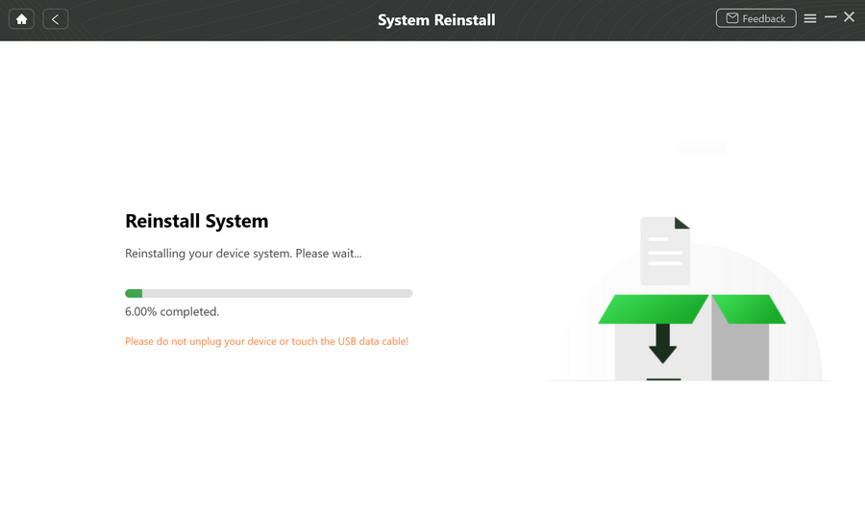
Task: Click the 'System Reinstall' window title
Action: click(x=436, y=20)
